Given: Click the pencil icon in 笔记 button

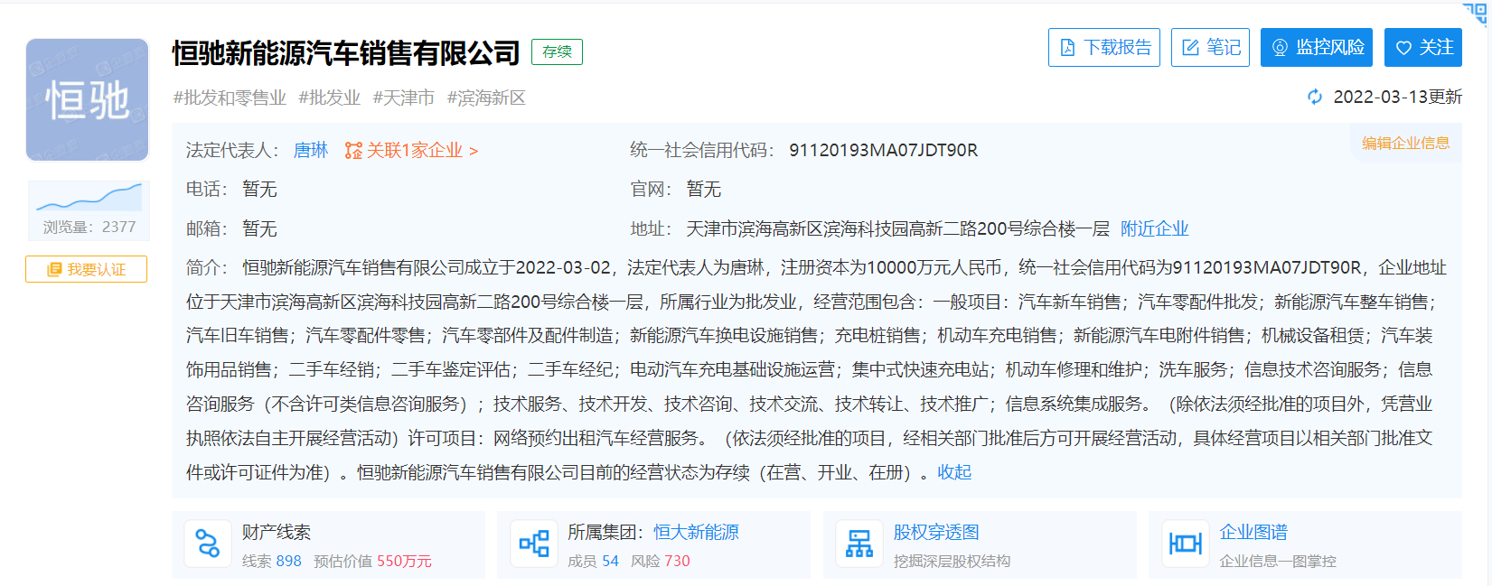Looking at the screenshot, I should tap(1190, 48).
